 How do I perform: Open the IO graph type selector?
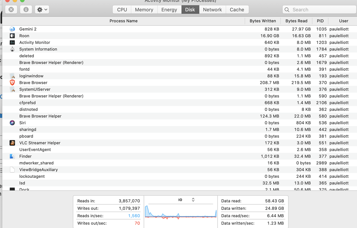[x=193, y=200]
